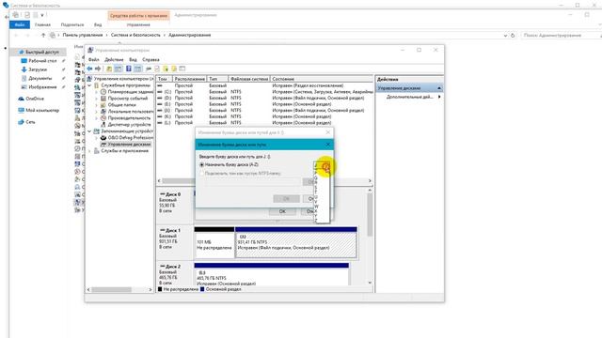The height and width of the screenshot is (338, 602).
Task: Select the Подключить том как пустую NTFS-папку radio
Action: click(202, 174)
